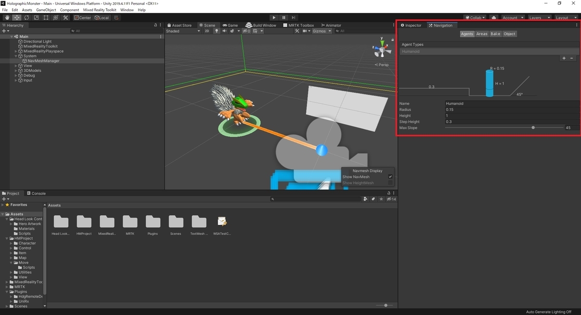The height and width of the screenshot is (315, 581).
Task: Switch to the Animator tab
Action: click(x=331, y=25)
